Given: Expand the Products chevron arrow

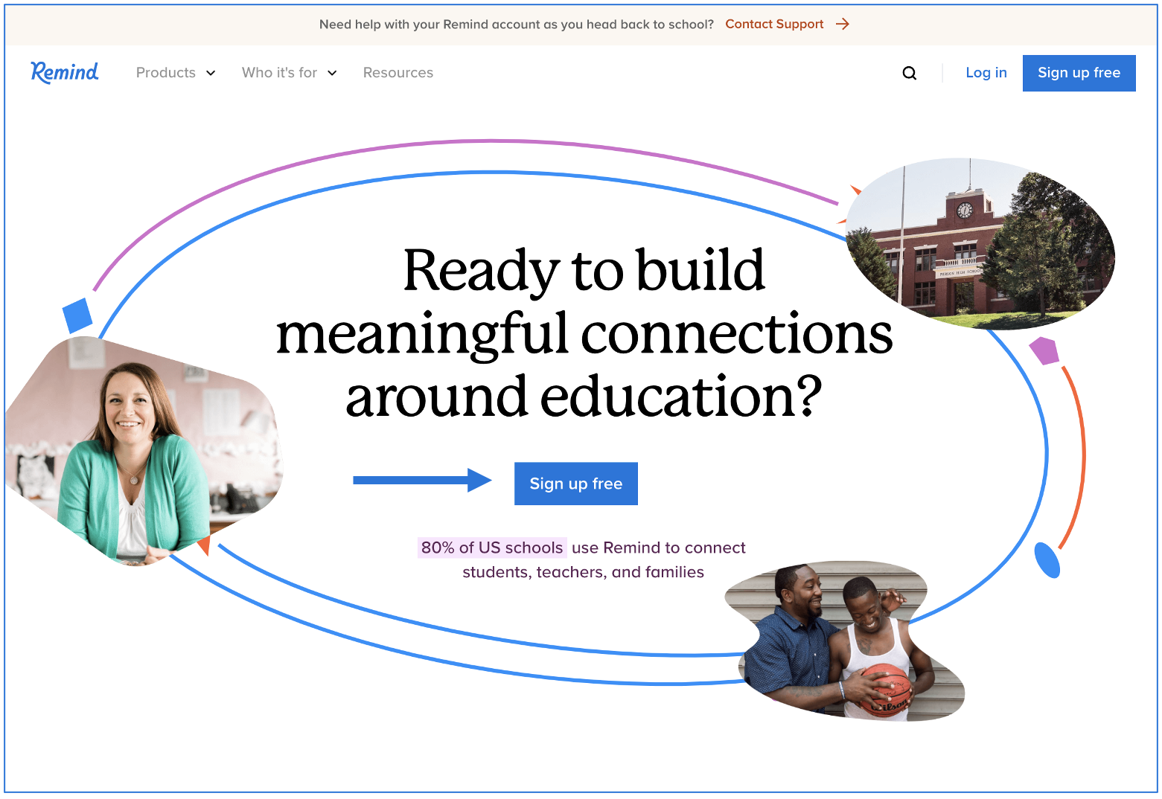Looking at the screenshot, I should tap(211, 73).
